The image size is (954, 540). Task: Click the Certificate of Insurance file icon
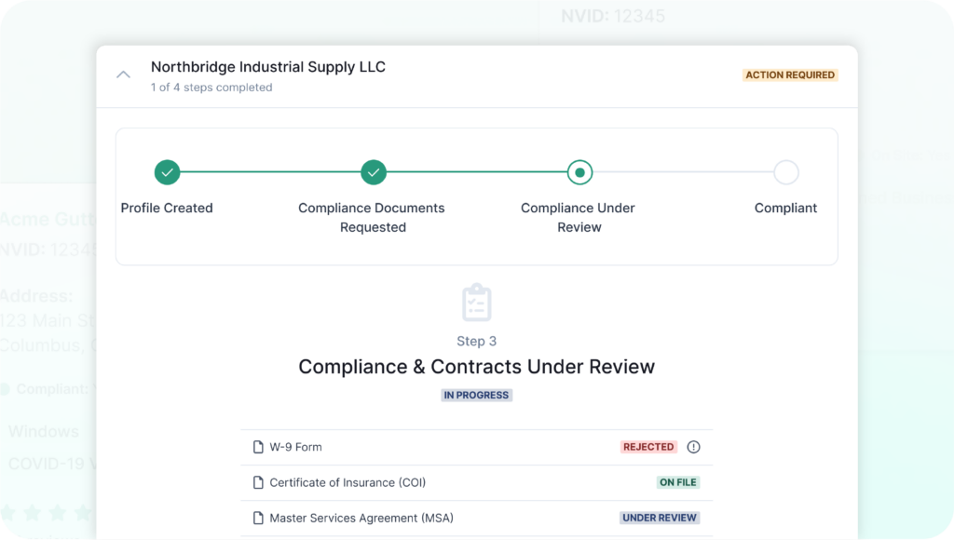click(x=258, y=482)
